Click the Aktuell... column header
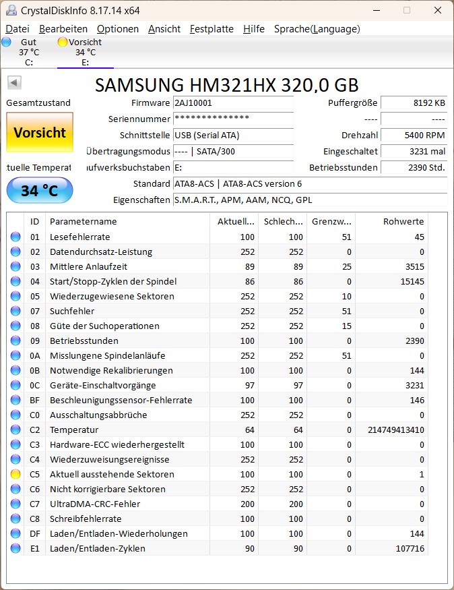Viewport: 454px width, 590px height. (x=234, y=221)
